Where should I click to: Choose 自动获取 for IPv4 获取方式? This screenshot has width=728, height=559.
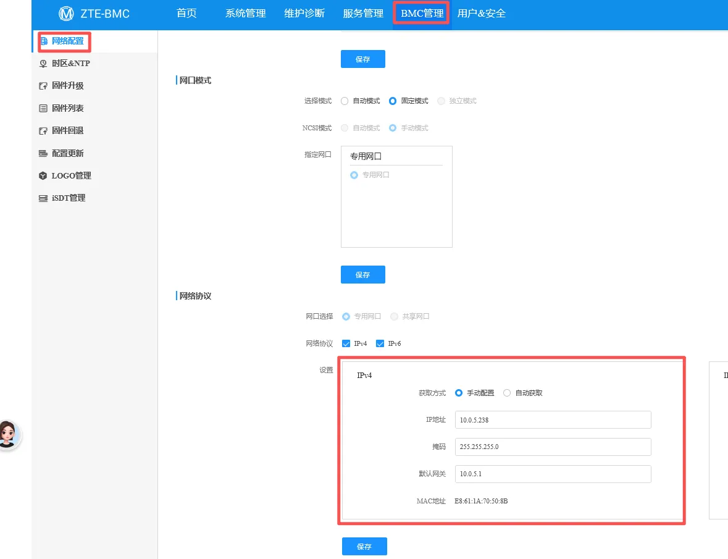pyautogui.click(x=507, y=393)
